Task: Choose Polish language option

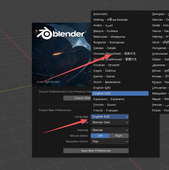Action: [160, 110]
